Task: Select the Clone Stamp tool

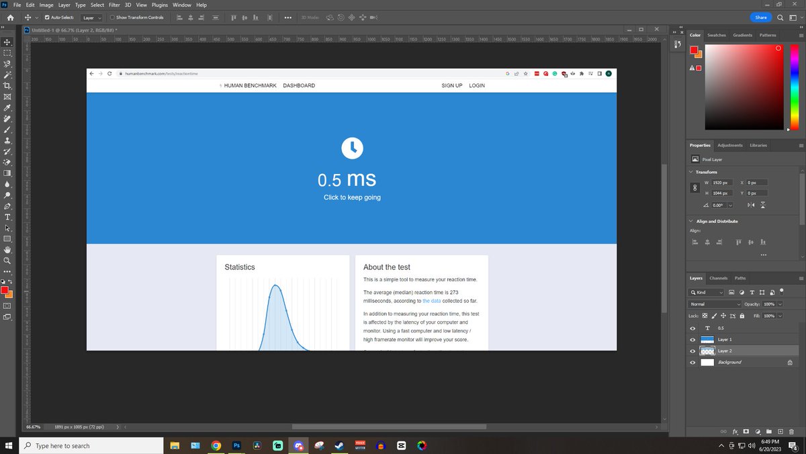Action: point(7,140)
